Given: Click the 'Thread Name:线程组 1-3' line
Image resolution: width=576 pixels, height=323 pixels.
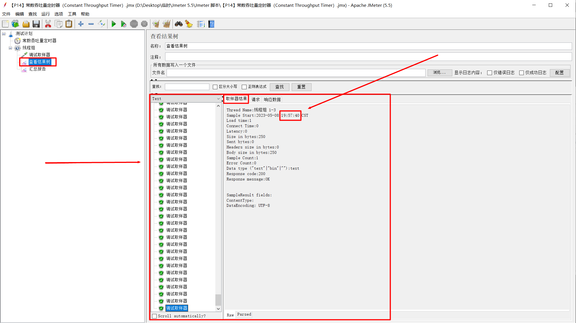Looking at the screenshot, I should [x=251, y=110].
